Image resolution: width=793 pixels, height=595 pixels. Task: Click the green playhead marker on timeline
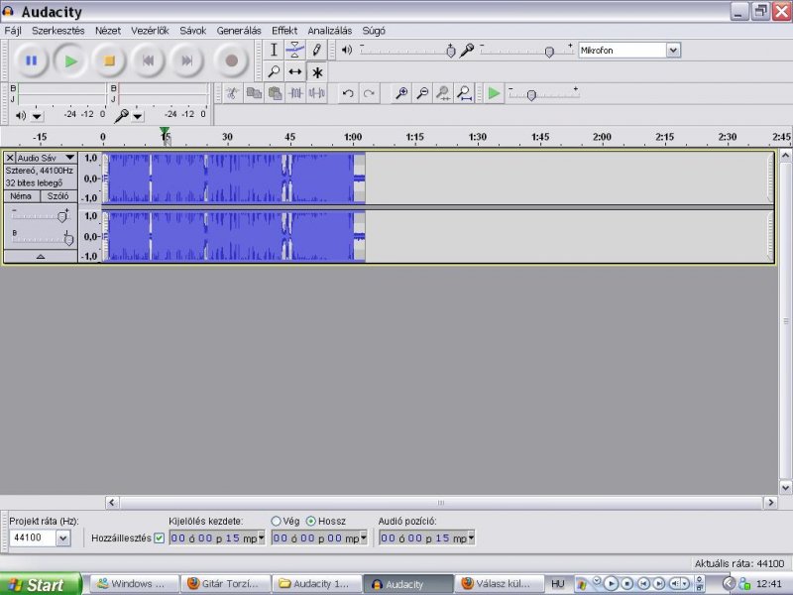[x=165, y=133]
